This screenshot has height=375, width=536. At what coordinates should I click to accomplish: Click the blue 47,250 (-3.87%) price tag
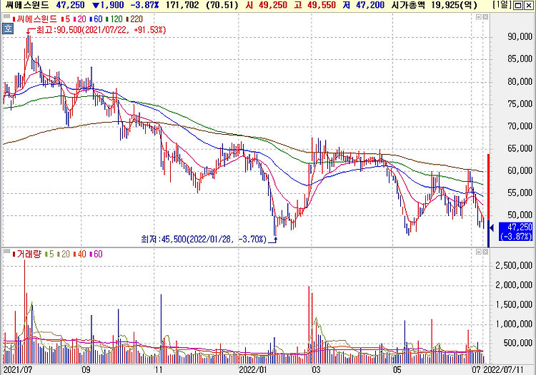click(515, 232)
